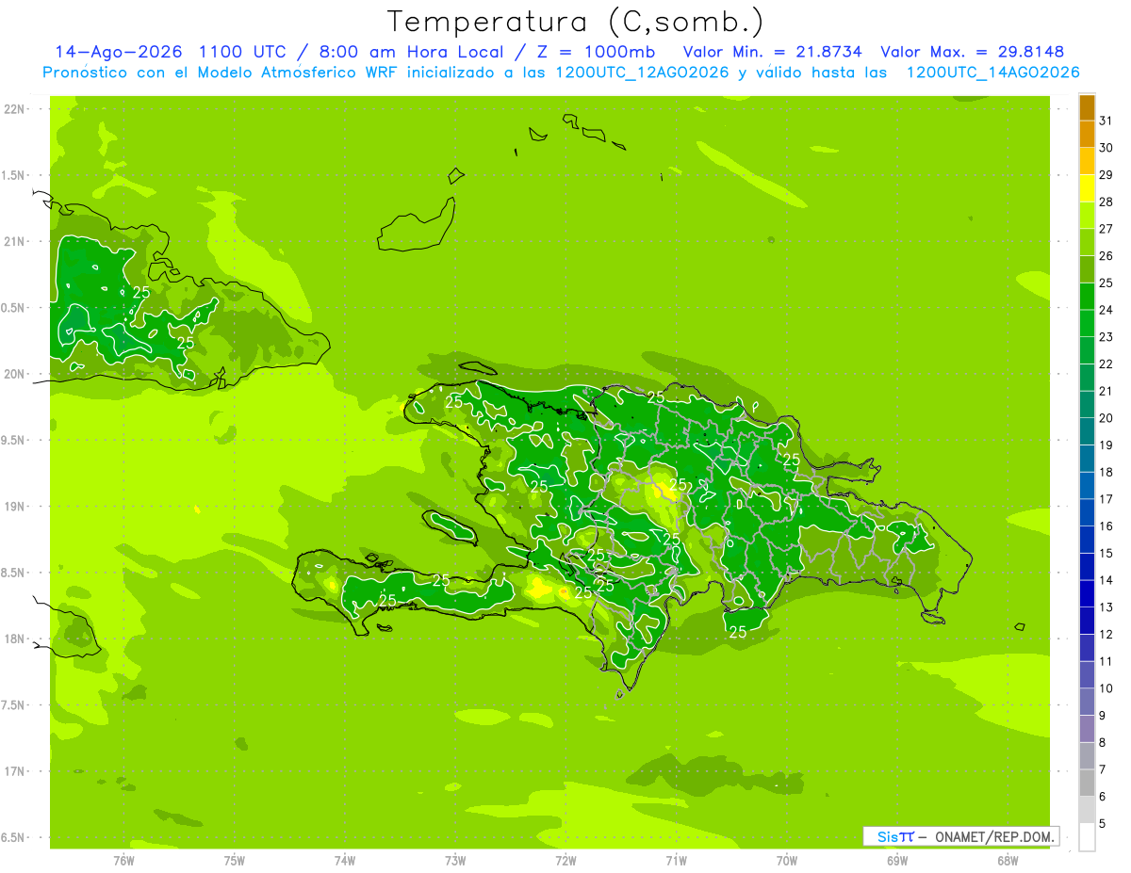
Task: Click the color scale label 14
Action: pos(1106,579)
